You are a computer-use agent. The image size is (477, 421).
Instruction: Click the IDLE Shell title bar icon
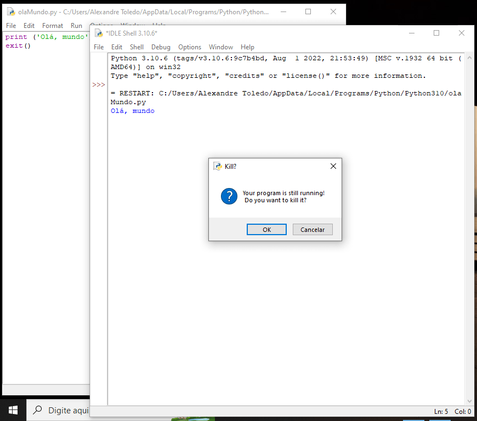point(99,33)
